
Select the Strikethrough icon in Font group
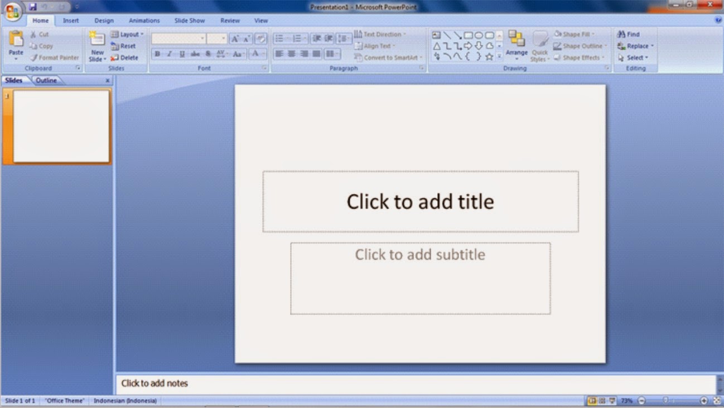(194, 54)
